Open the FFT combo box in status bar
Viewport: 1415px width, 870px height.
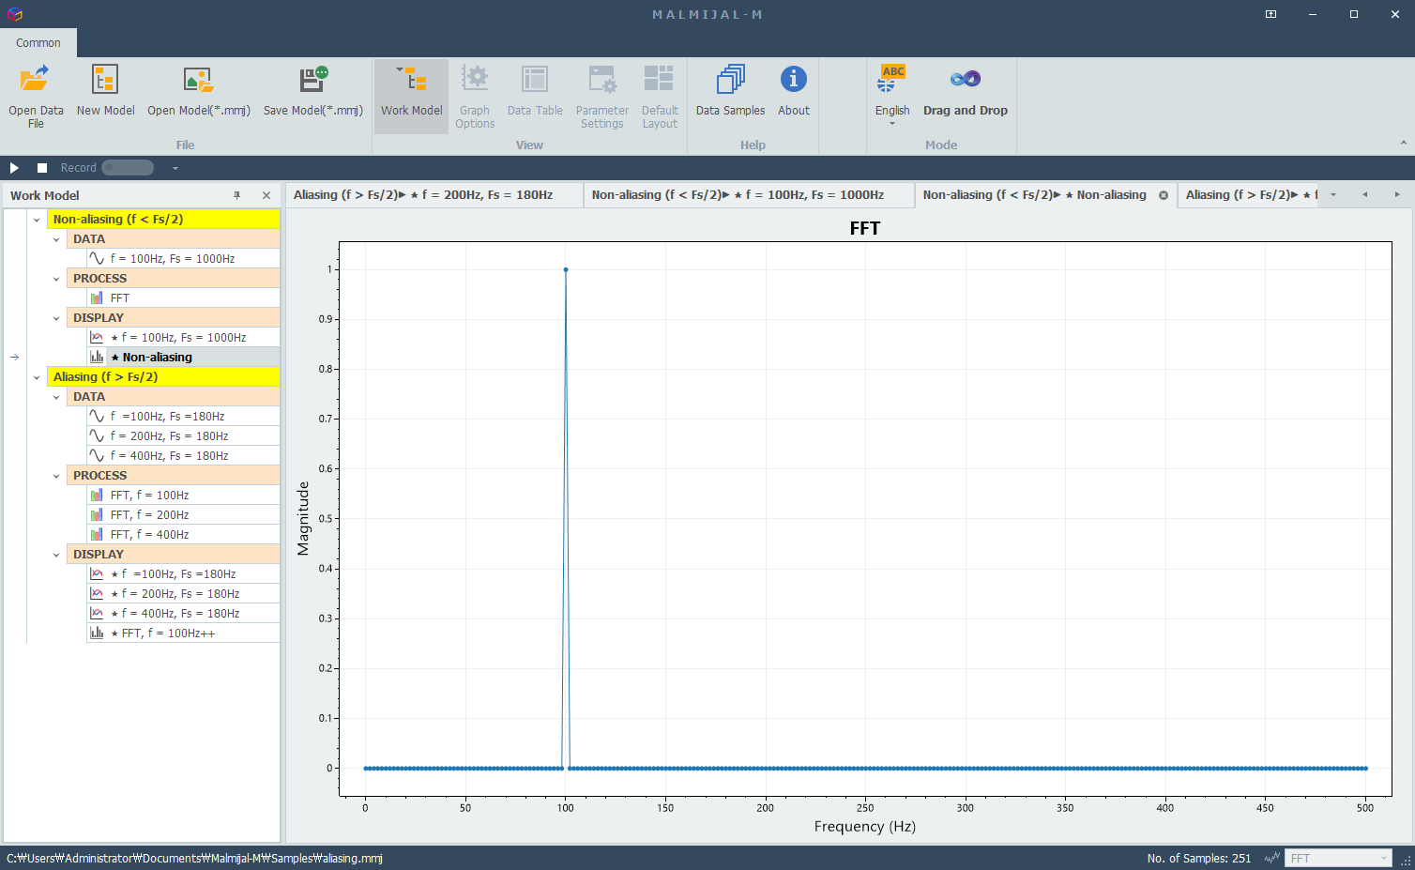(x=1338, y=858)
